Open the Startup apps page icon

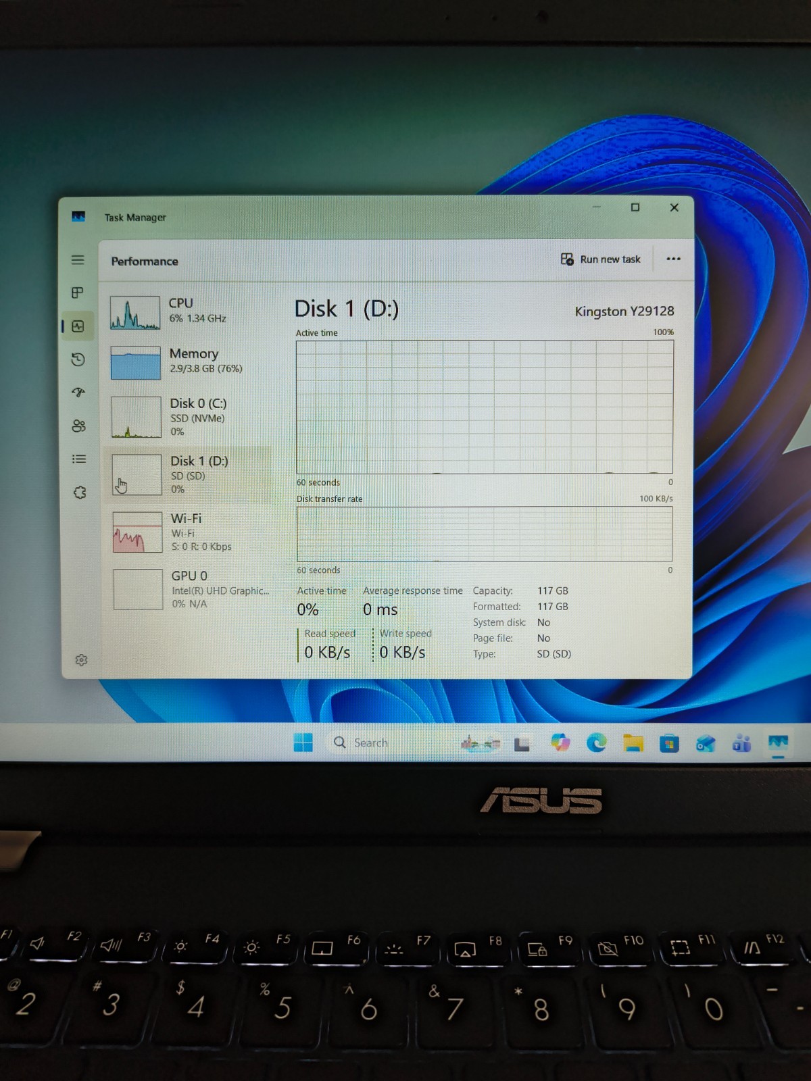click(x=79, y=393)
